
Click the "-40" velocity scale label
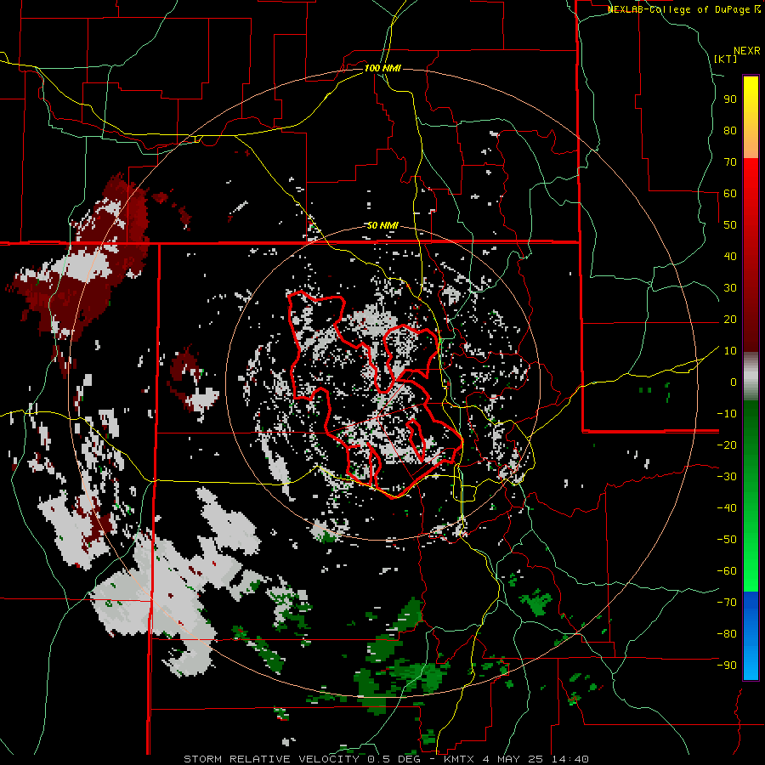click(x=727, y=508)
